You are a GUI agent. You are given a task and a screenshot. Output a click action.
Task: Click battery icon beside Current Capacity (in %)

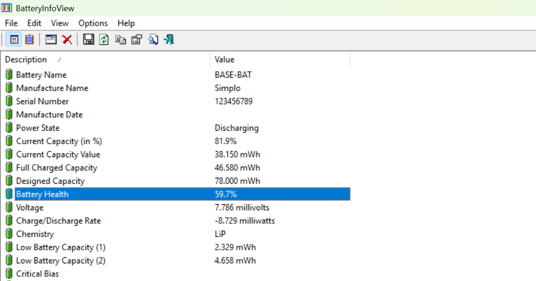pos(9,141)
